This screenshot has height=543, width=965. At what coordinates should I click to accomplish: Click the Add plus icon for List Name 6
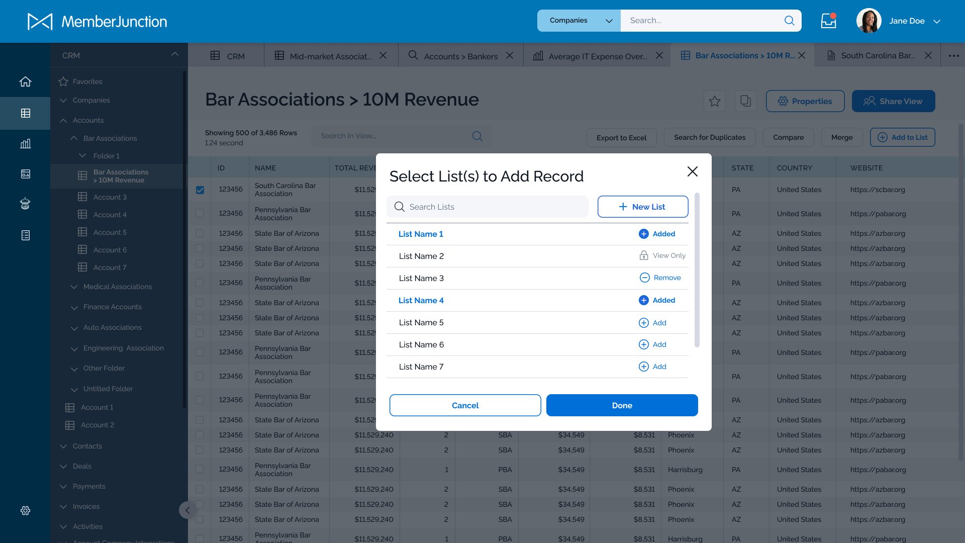[643, 344]
